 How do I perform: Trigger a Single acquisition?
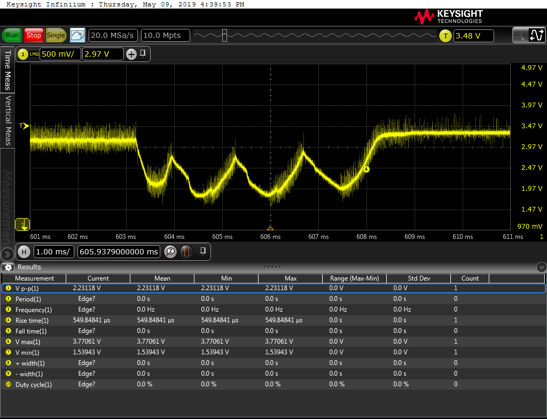click(56, 35)
